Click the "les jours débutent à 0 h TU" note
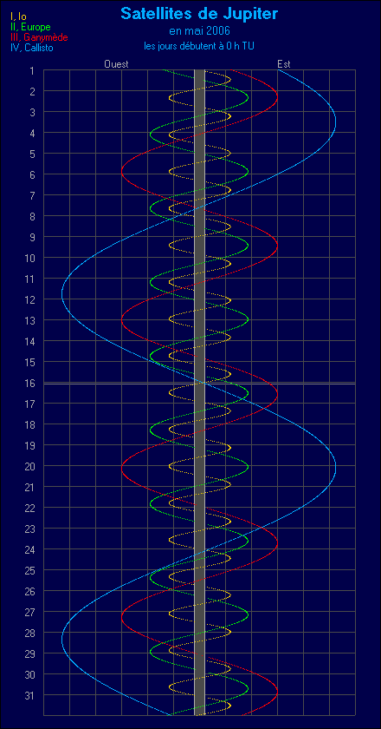Image resolution: width=381 pixels, height=729 pixels. (x=199, y=45)
